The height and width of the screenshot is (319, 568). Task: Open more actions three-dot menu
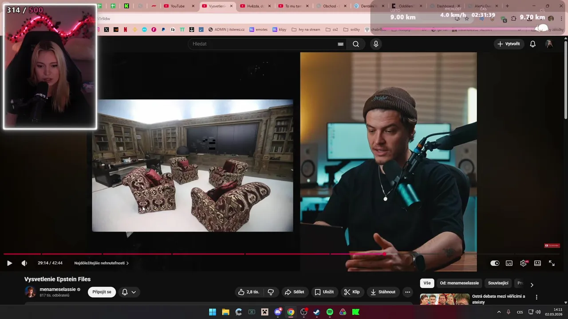pyautogui.click(x=407, y=292)
